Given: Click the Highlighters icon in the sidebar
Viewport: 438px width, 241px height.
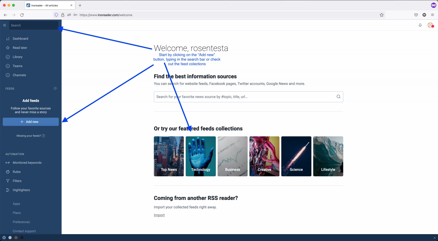Looking at the screenshot, I should [7, 190].
